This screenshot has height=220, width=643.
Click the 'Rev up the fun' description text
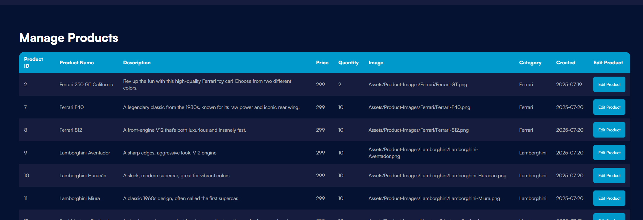point(207,84)
